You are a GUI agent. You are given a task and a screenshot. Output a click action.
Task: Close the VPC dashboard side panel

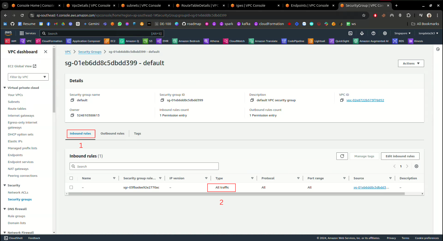46,52
